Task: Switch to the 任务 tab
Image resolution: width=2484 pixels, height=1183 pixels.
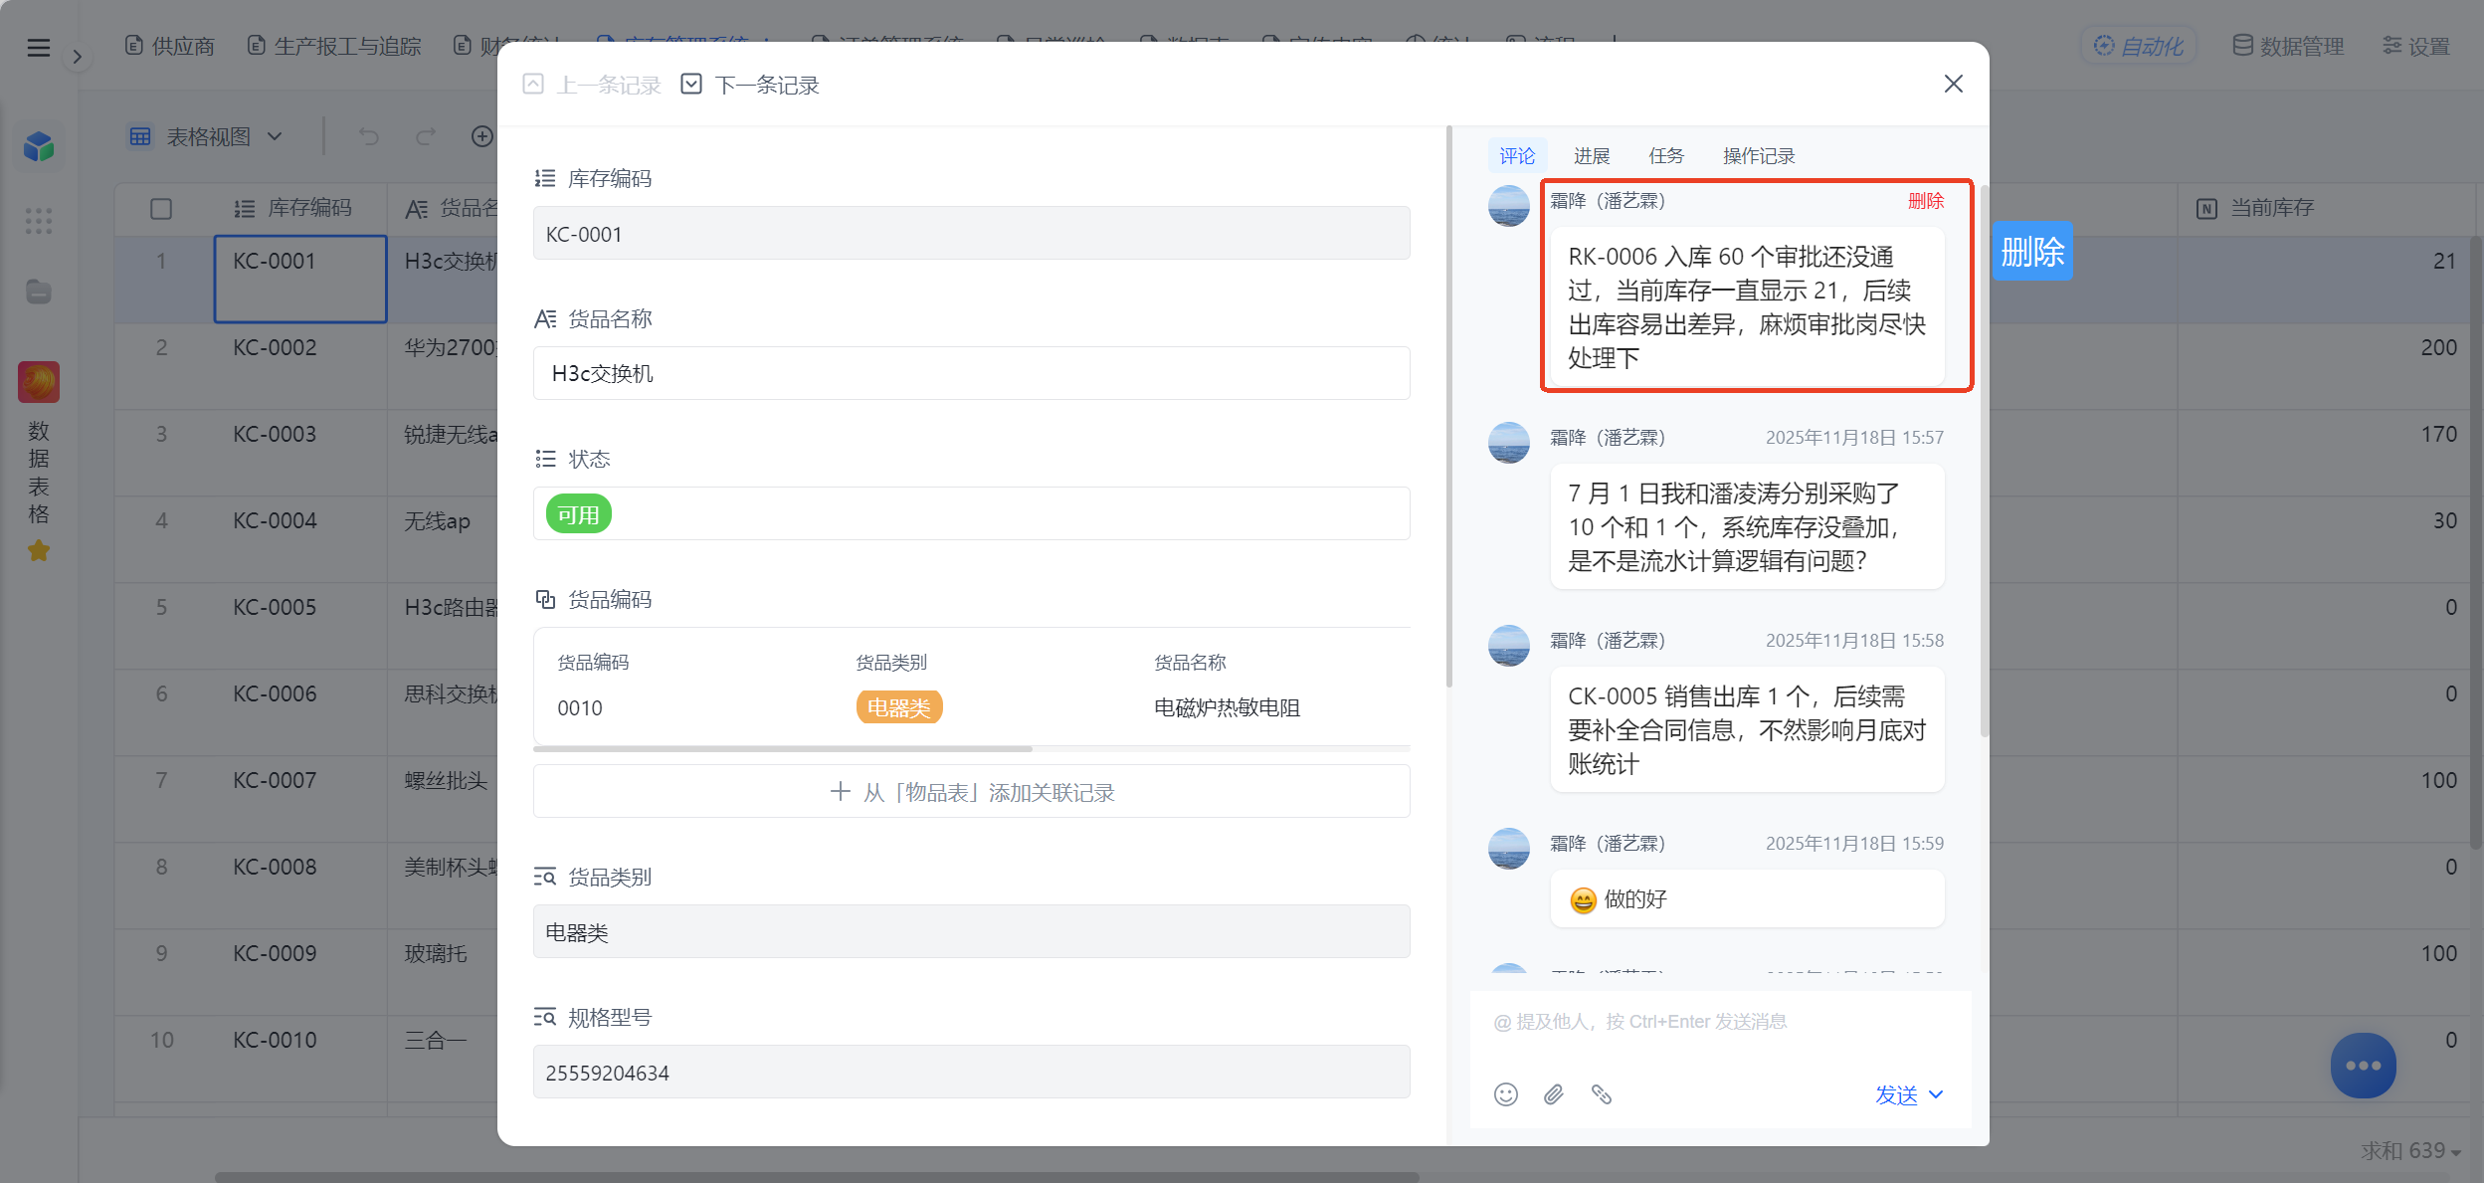Action: [x=1665, y=155]
